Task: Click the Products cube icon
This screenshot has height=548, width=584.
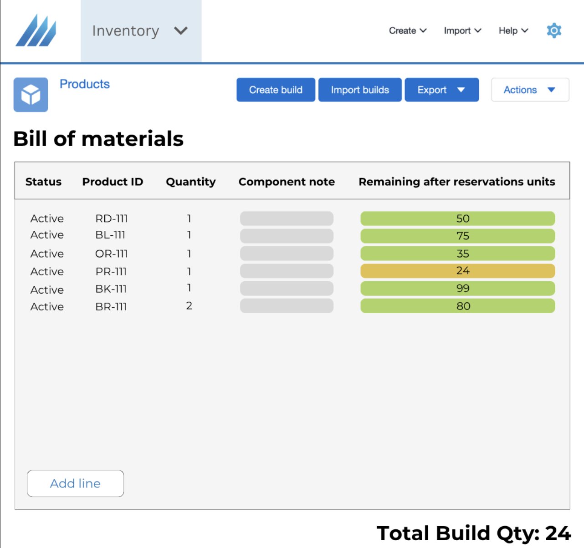Action: pyautogui.click(x=31, y=95)
